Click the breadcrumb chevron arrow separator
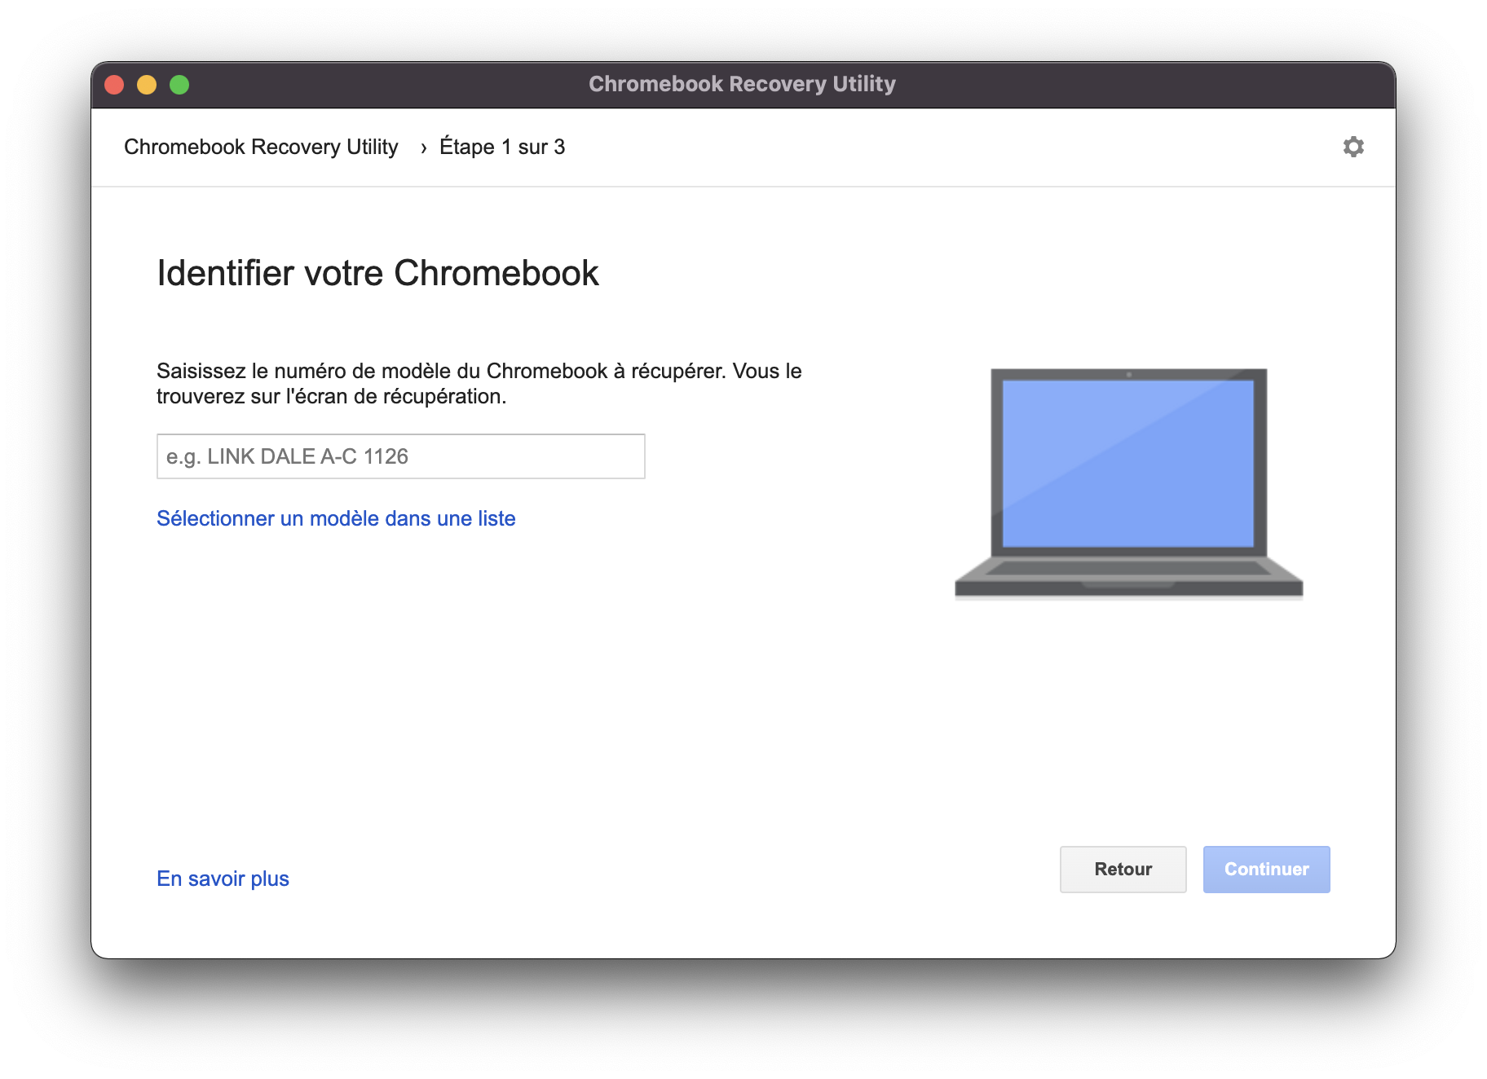The height and width of the screenshot is (1079, 1487). [423, 148]
